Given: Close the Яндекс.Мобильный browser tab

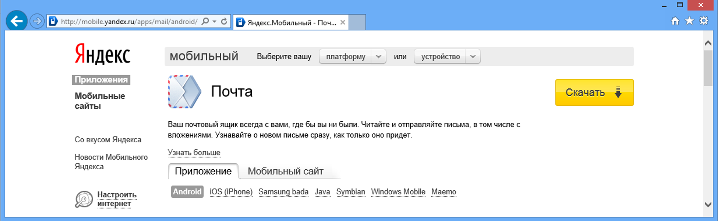Looking at the screenshot, I should click(342, 22).
